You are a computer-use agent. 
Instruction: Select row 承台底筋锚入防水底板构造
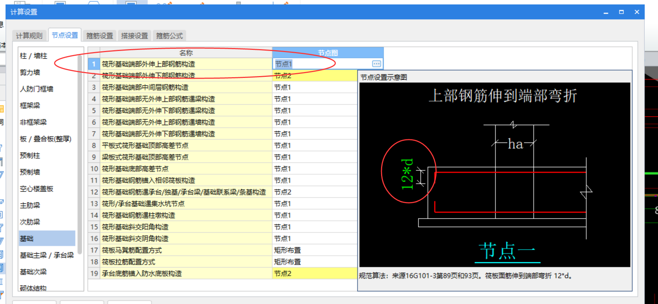tap(186, 273)
